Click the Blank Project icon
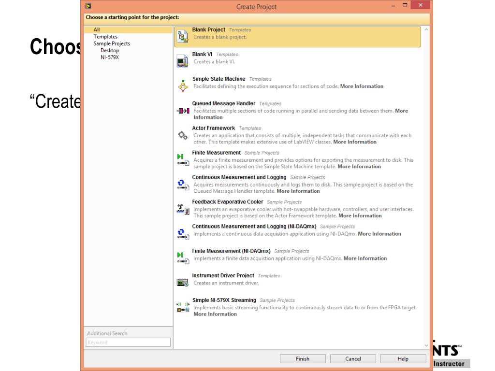This screenshot has height=371, width=495. pyautogui.click(x=182, y=37)
